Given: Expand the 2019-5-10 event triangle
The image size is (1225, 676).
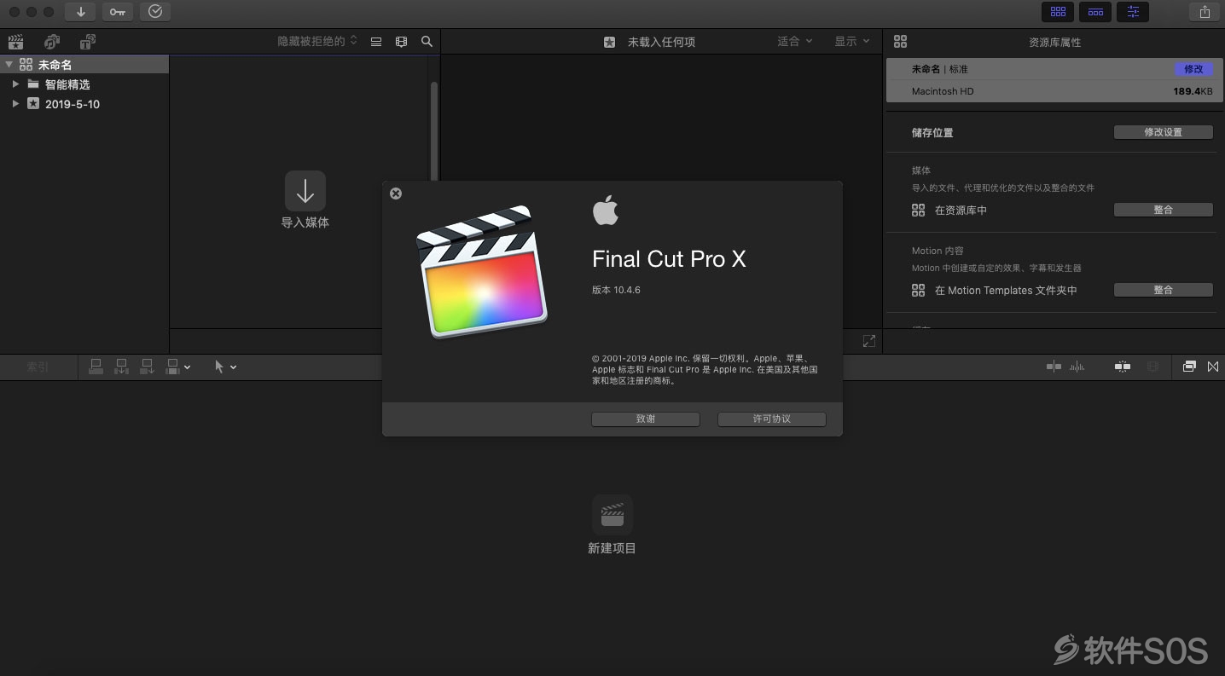Looking at the screenshot, I should tap(15, 104).
